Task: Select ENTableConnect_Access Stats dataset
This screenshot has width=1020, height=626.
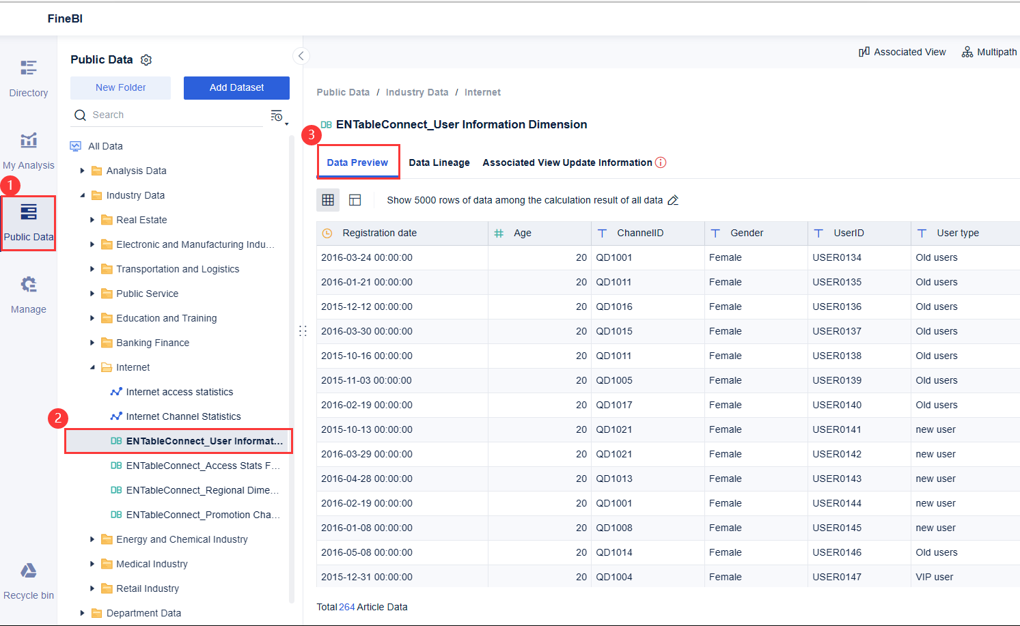Action: point(202,466)
